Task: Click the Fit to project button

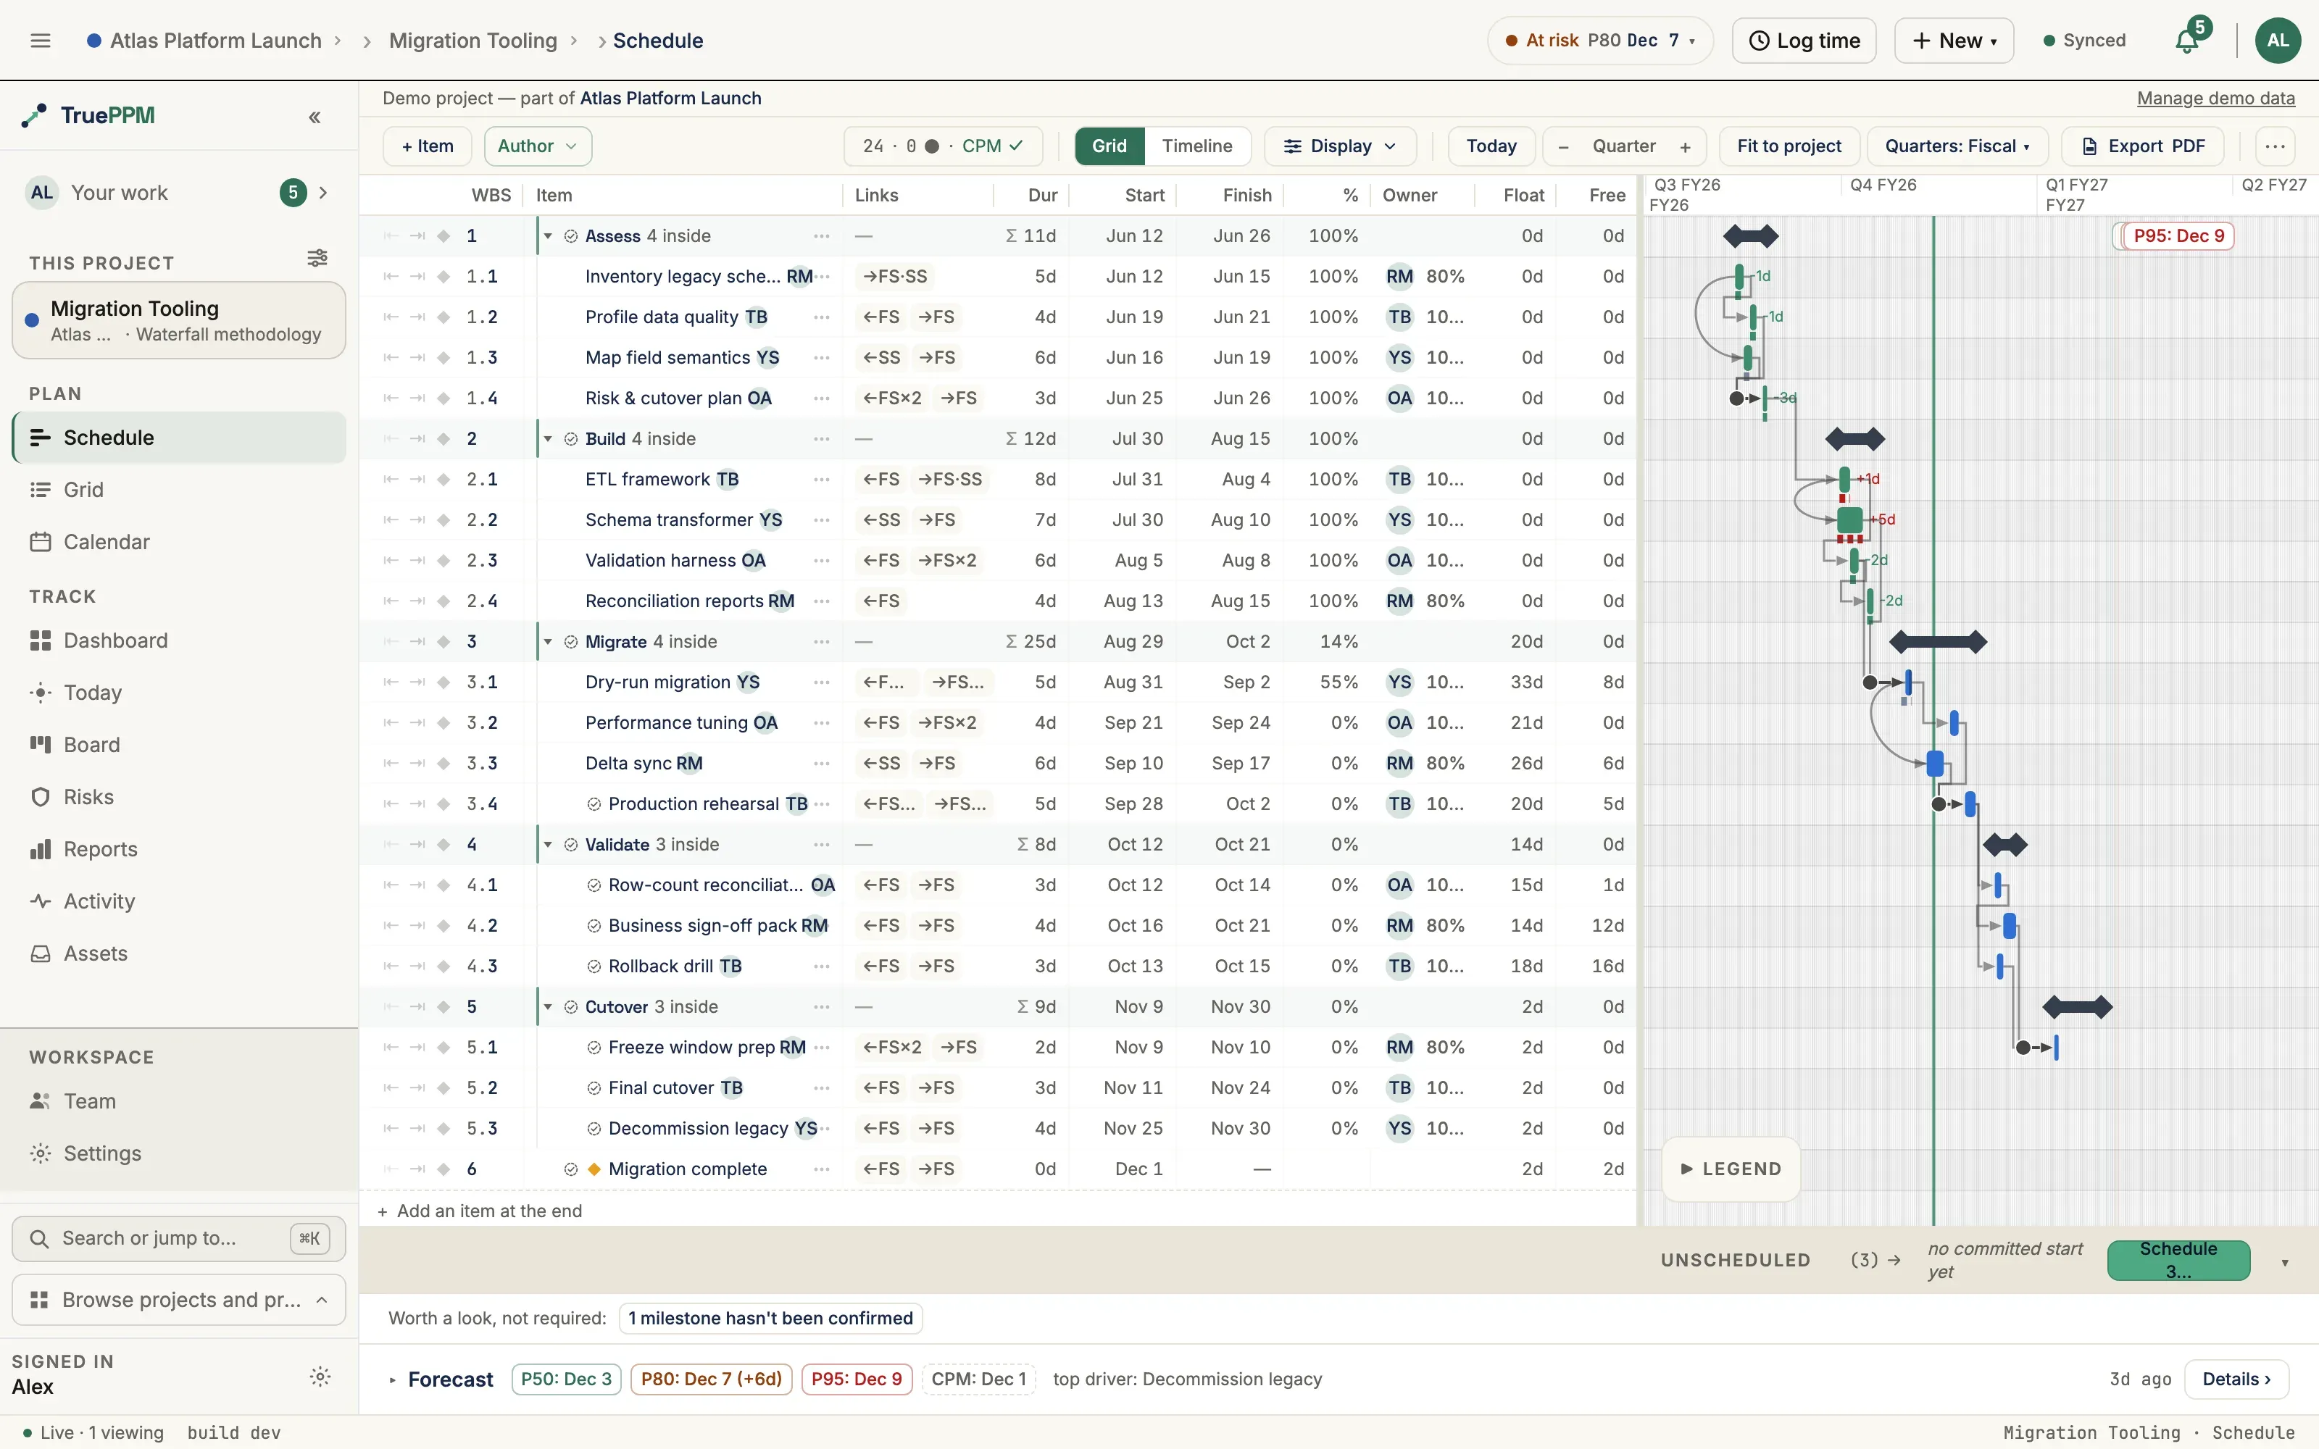Action: [x=1789, y=146]
